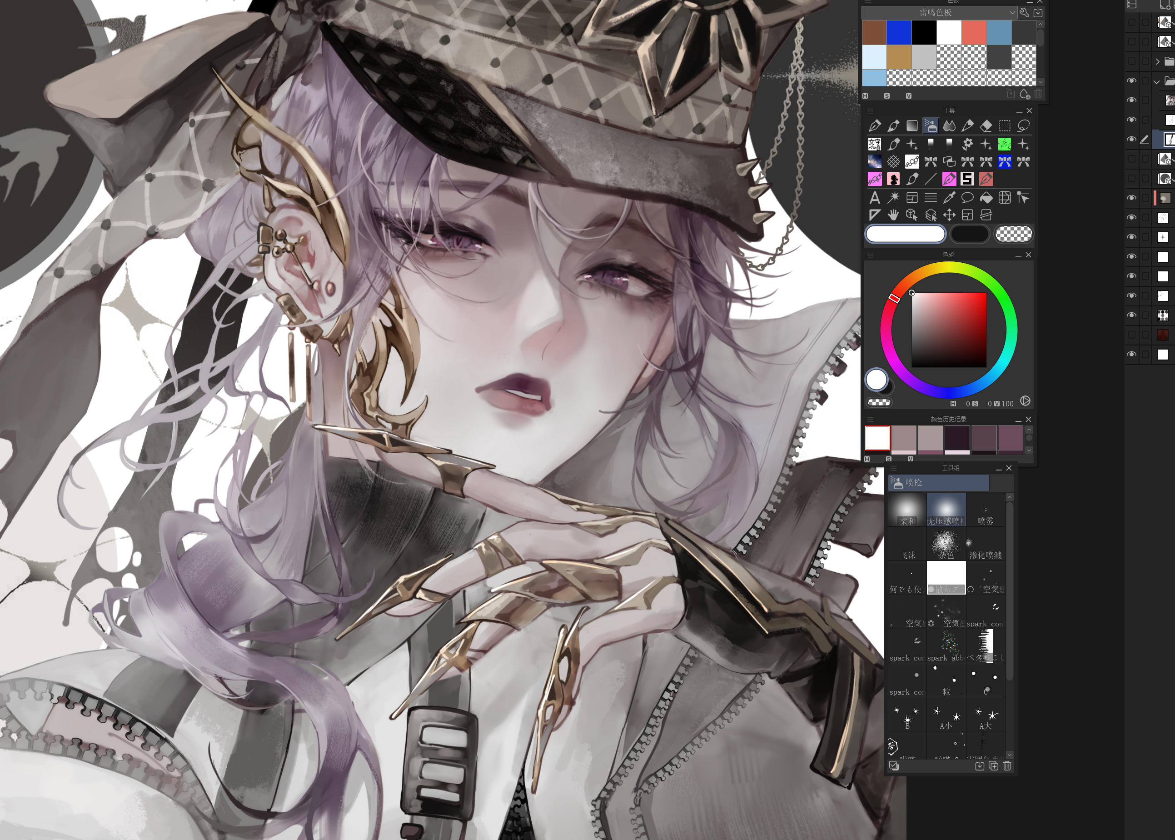Select the Text (A) tool
Screen dimensions: 1175x840
coord(875,198)
